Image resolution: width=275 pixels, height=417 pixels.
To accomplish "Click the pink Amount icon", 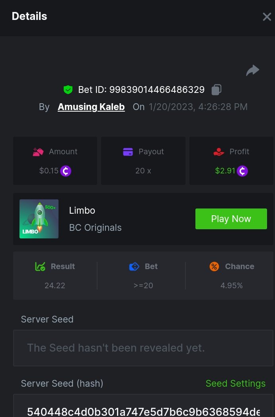I will (38, 152).
